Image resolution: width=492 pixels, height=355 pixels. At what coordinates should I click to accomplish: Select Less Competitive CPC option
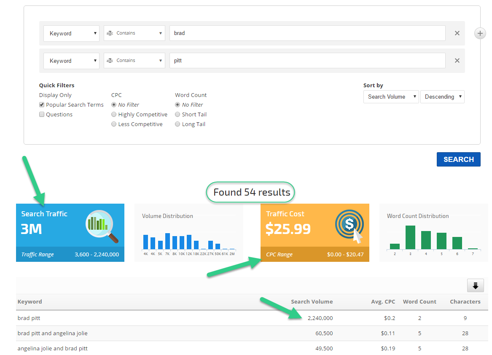114,124
